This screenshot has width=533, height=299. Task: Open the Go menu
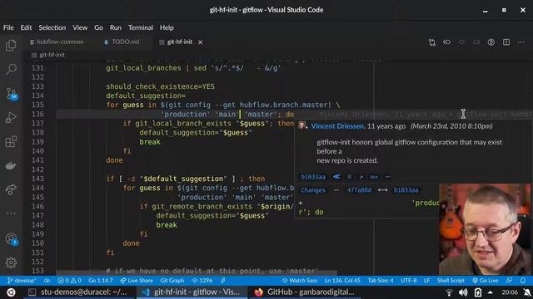(x=98, y=27)
